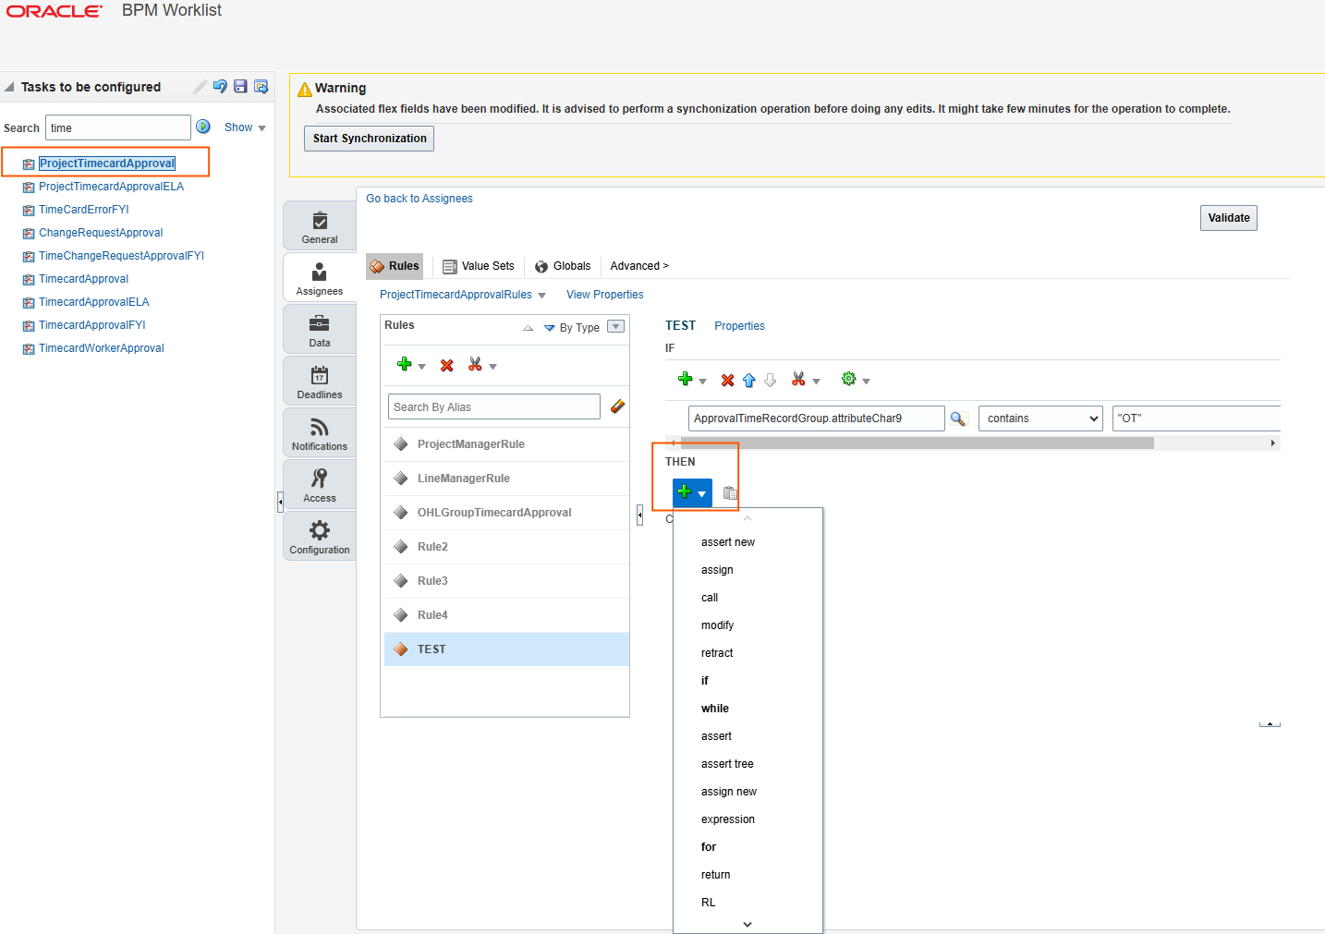Select the Deadlines sidebar icon
This screenshot has height=934, width=1325.
coord(319,379)
